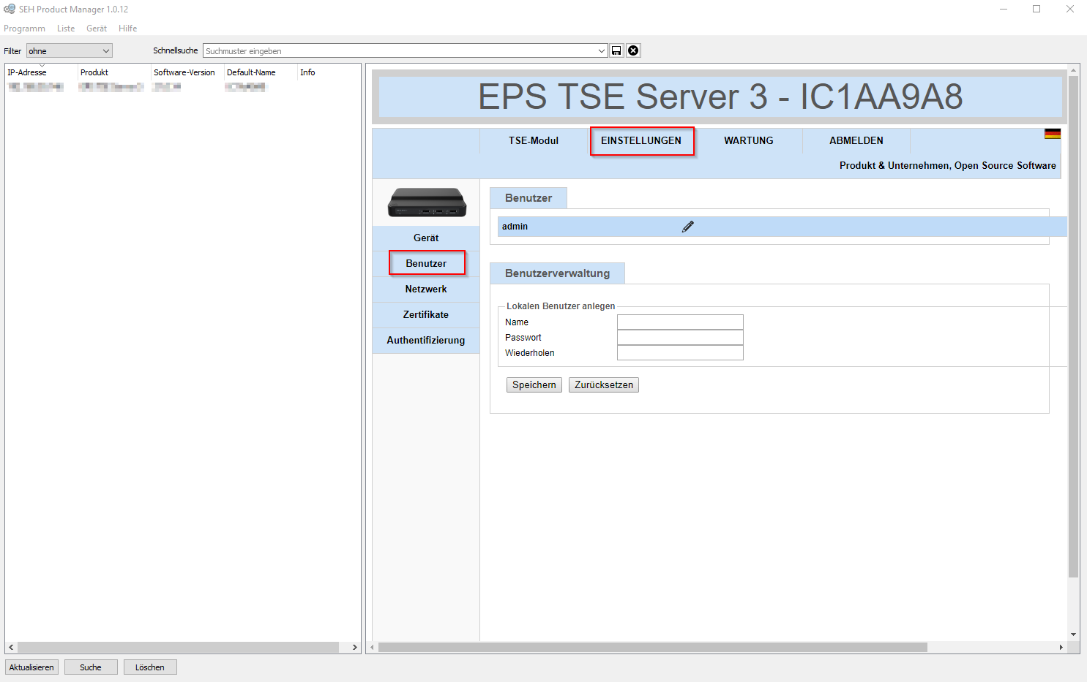Click into the Name input field
This screenshot has height=682, width=1087.
[x=679, y=322]
